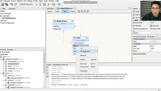The height and width of the screenshot is (91, 161).
Task: Collapse the Items Form node in Navigator
Action: pyautogui.click(x=1, y=73)
